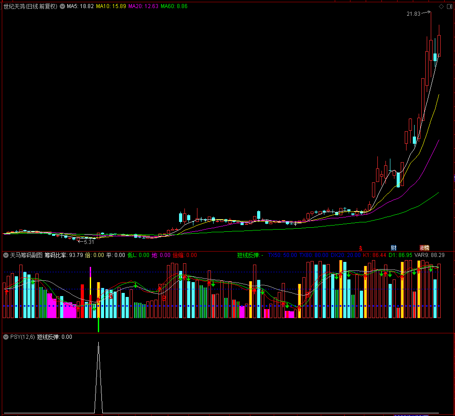The height and width of the screenshot is (416, 455).
Task: Select the TX50: 50.00 value
Action: click(x=282, y=255)
